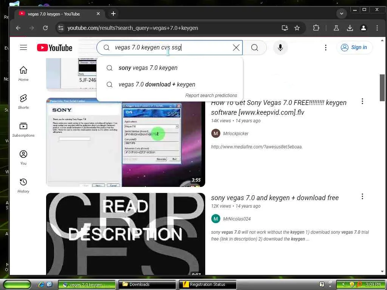Screen dimensions: 387x290
Task: Reload the page with refresh icon
Action: click(45, 28)
